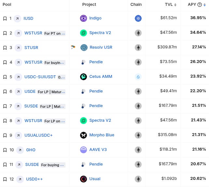Click the $1.092b TVL value

click(x=169, y=179)
